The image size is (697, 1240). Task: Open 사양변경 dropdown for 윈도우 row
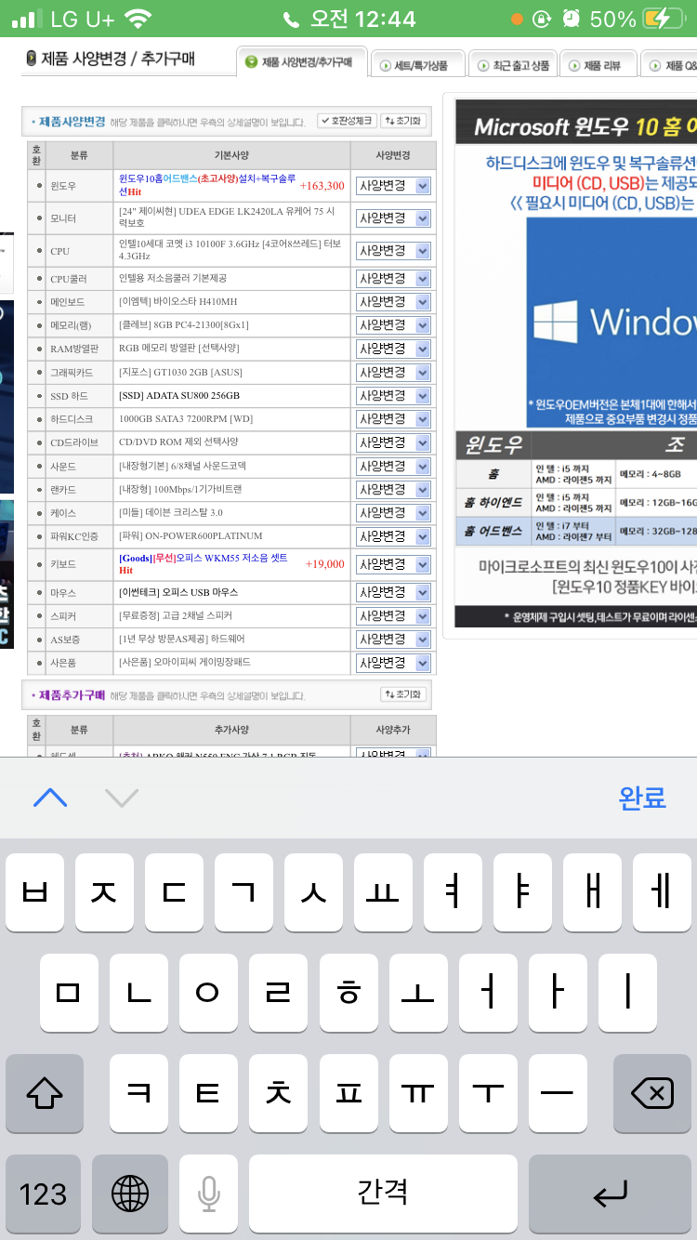point(393,185)
